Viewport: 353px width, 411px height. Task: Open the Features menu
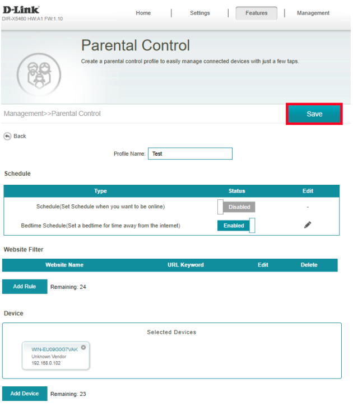point(257,13)
